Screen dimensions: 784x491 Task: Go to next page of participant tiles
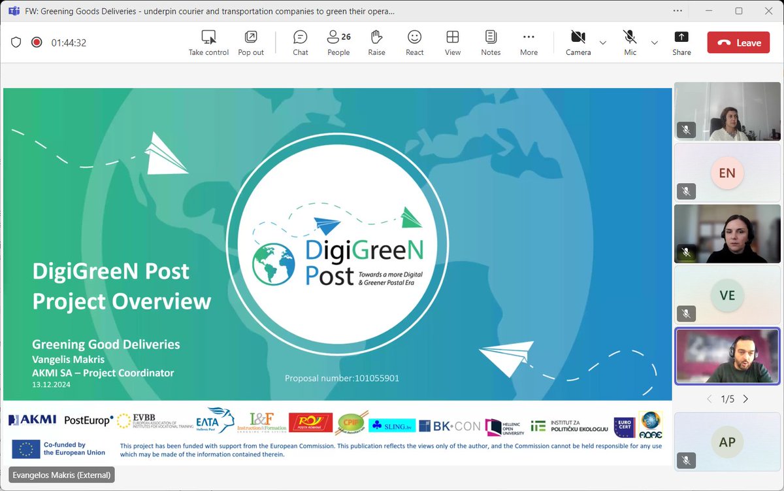745,399
